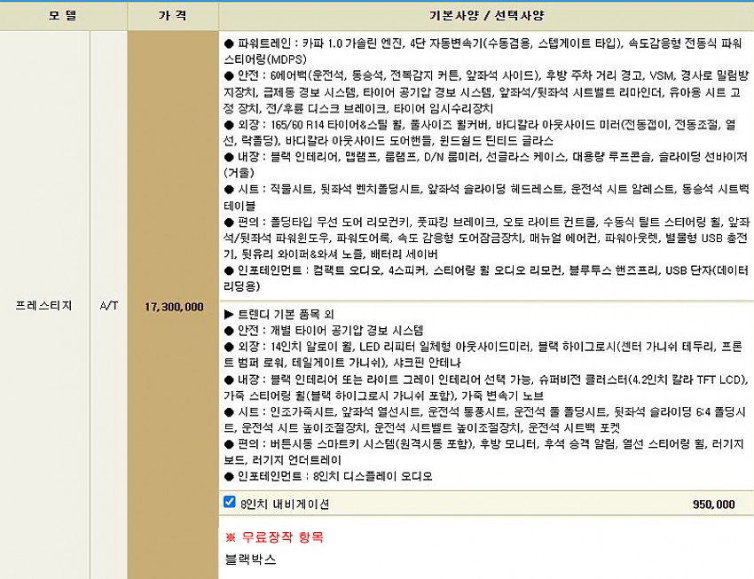Toggle the 8인치 내비게이션 option checkbox

pos(230,503)
